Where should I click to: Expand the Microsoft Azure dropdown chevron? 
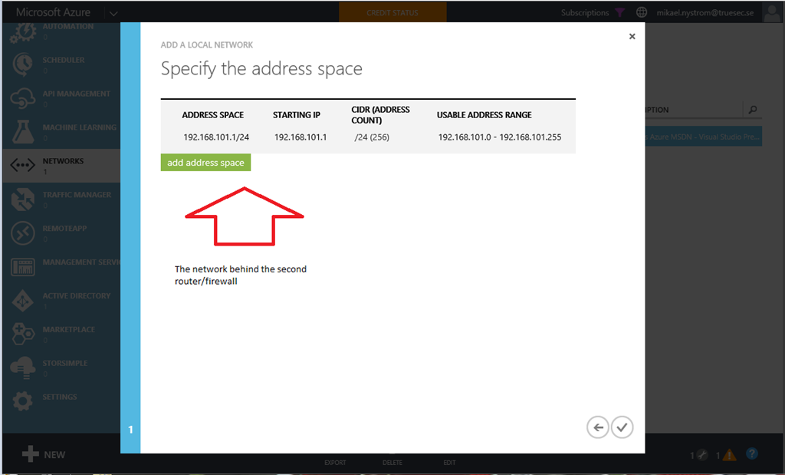[113, 13]
